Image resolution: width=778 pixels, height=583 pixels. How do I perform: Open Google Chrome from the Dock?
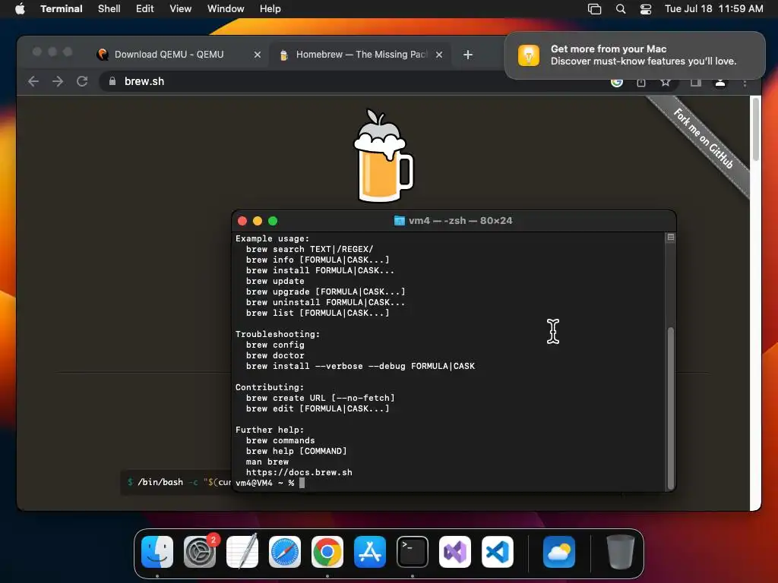pos(327,552)
